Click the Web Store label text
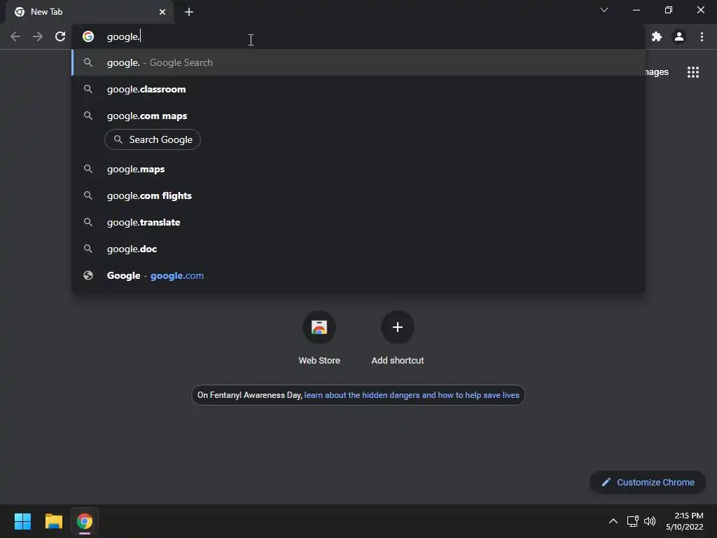This screenshot has height=538, width=717. (319, 361)
